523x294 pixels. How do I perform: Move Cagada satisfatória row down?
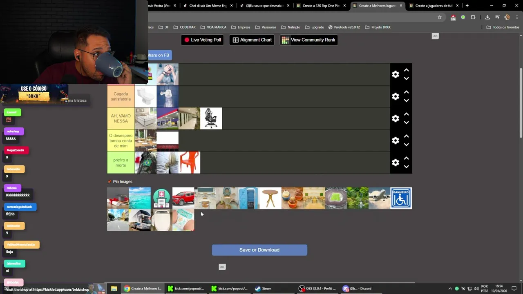tap(406, 100)
